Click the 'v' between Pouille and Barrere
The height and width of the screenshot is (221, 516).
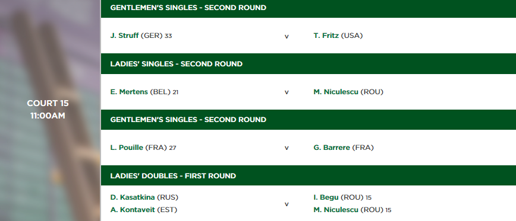pyautogui.click(x=287, y=148)
